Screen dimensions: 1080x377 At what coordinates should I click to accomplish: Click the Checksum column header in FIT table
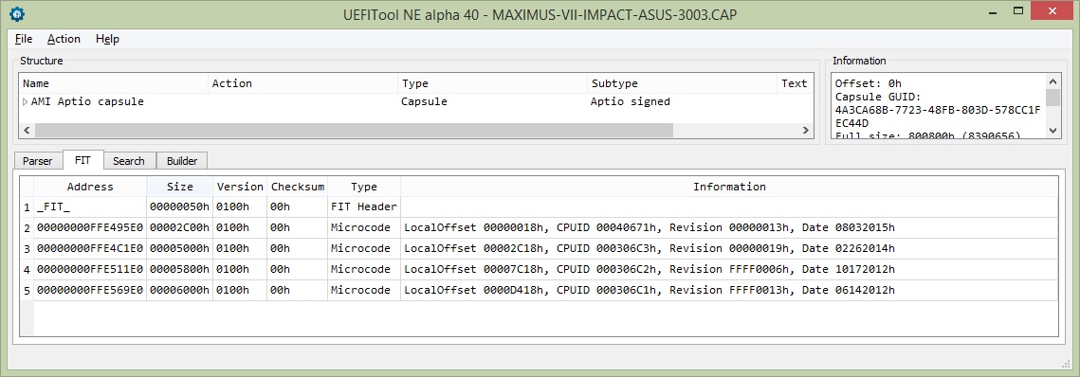coord(298,187)
